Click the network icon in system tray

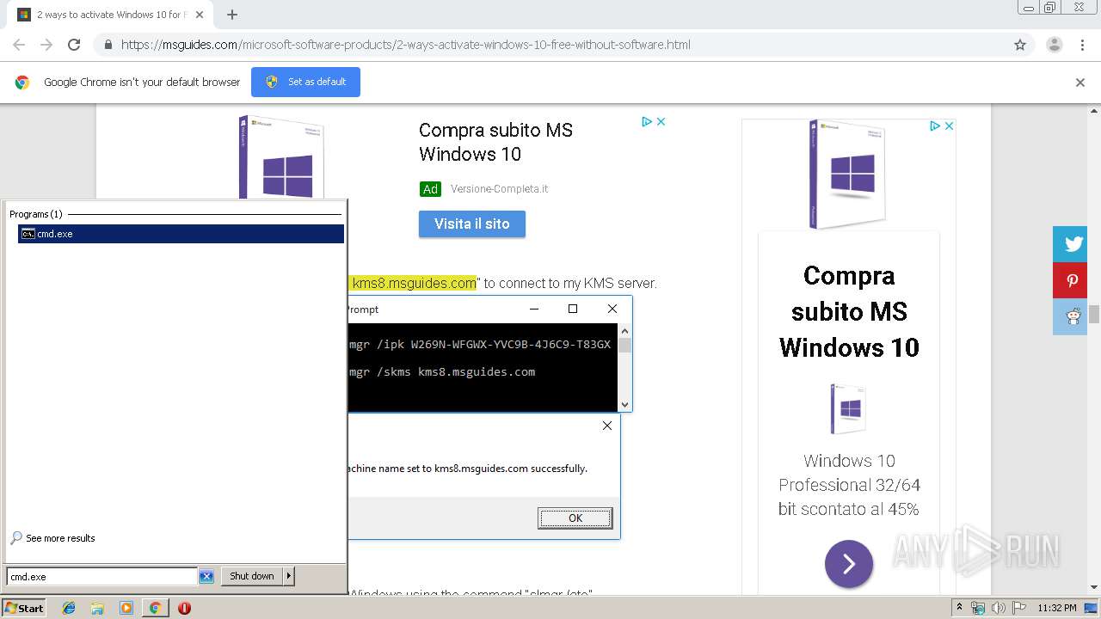(978, 608)
